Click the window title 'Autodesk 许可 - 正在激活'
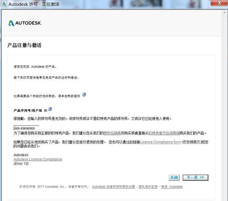 pyautogui.click(x=34, y=4)
